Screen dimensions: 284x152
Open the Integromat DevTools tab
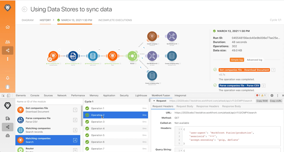coord(180,95)
